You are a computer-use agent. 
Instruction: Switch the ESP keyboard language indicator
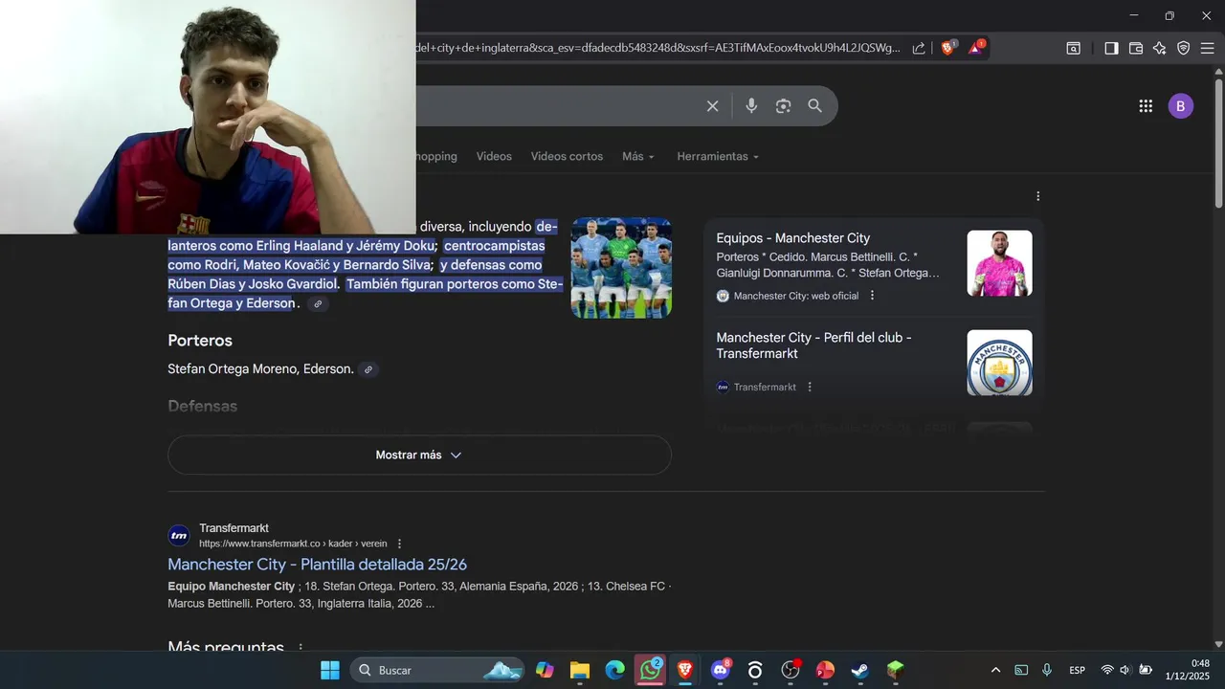pos(1077,670)
